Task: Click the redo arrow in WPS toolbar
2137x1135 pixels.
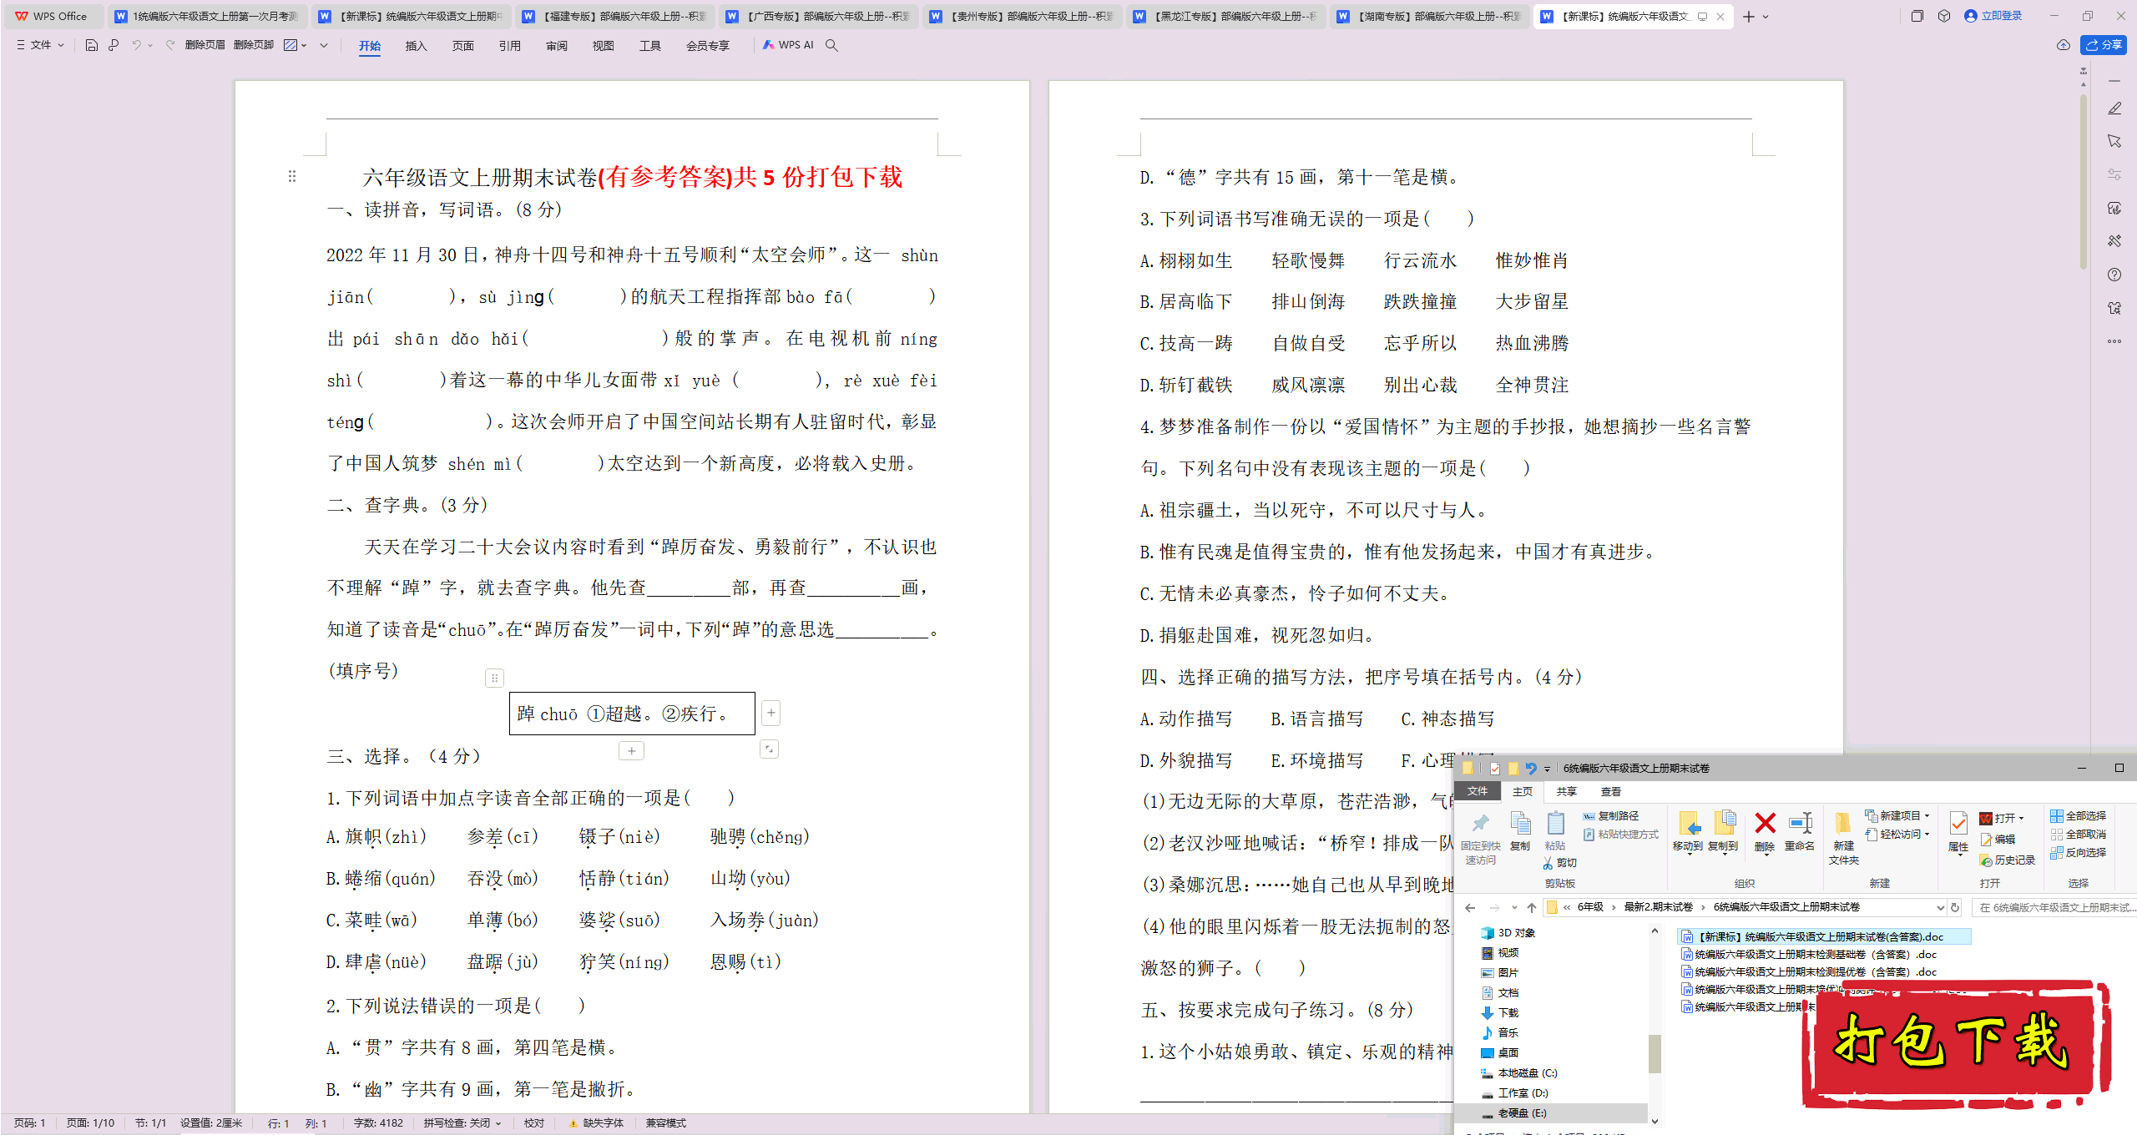Action: coord(170,45)
